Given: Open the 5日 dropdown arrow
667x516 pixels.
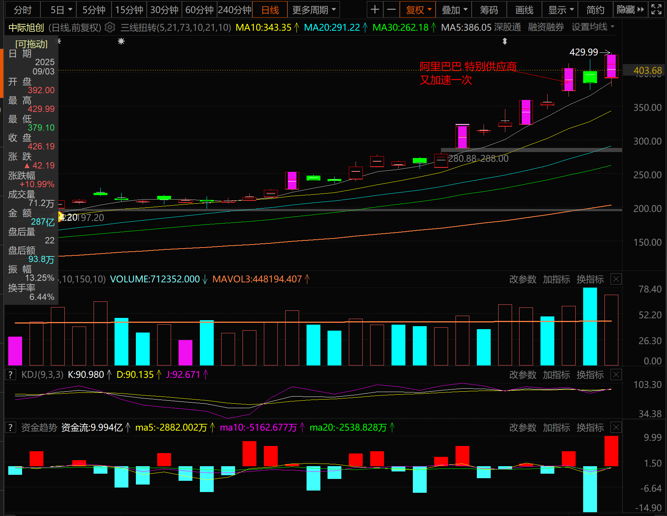Looking at the screenshot, I should [70, 10].
